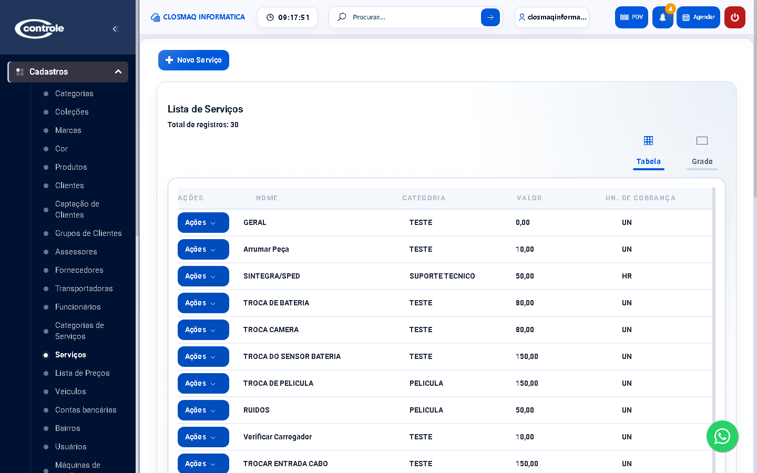
Task: Open Ações dropdown for TROCA DE PELICULA
Action: (203, 383)
